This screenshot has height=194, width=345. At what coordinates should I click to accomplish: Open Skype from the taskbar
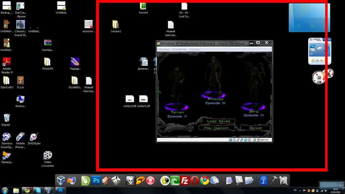[x=38, y=191]
